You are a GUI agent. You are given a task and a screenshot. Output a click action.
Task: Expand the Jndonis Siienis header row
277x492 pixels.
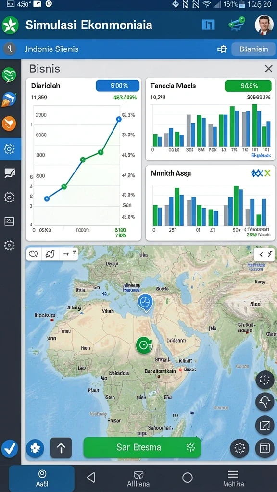138,49
